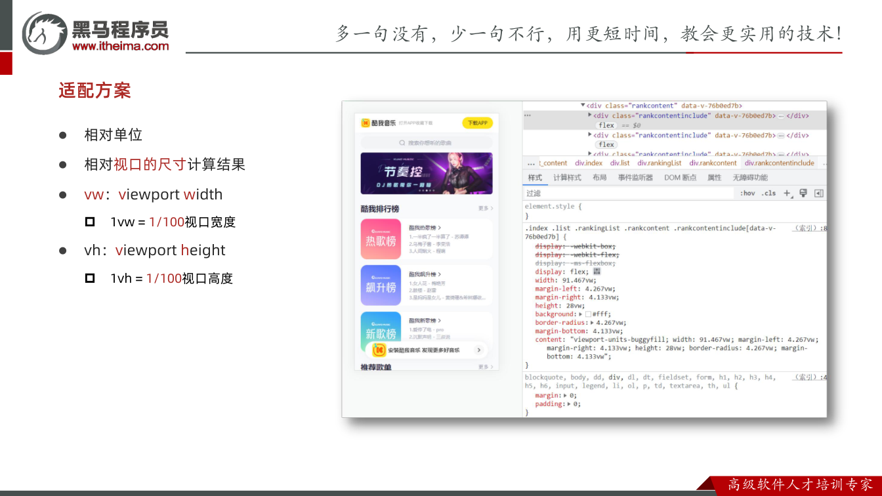Open the rendering emulation paintbrush icon
882x496 pixels.
coord(803,193)
